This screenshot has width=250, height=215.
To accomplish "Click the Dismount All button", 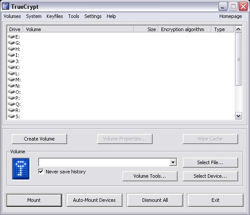I will click(155, 200).
